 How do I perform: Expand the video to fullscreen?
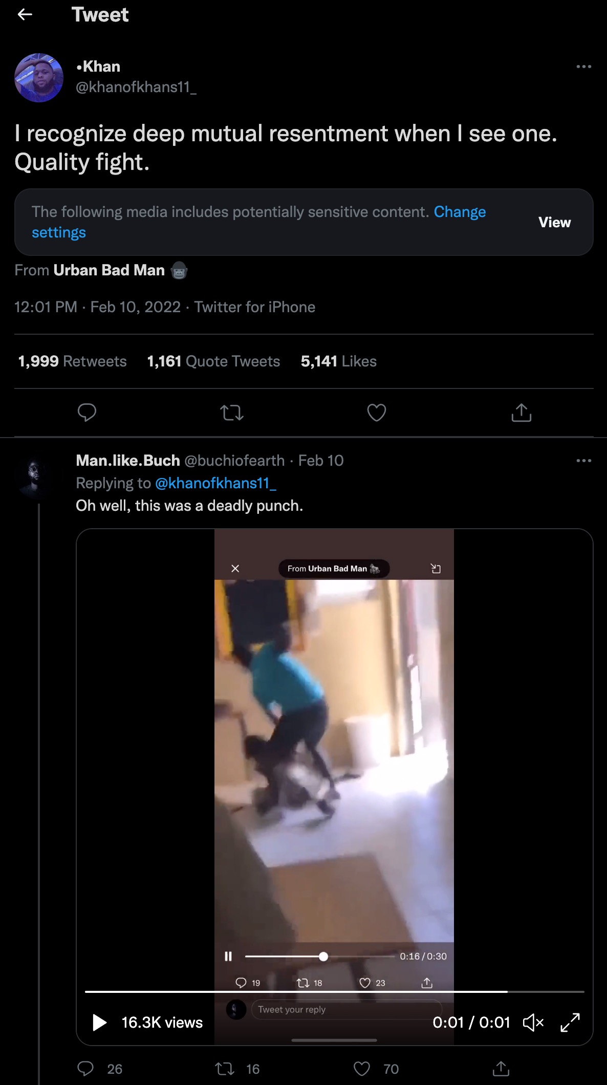(x=570, y=1023)
